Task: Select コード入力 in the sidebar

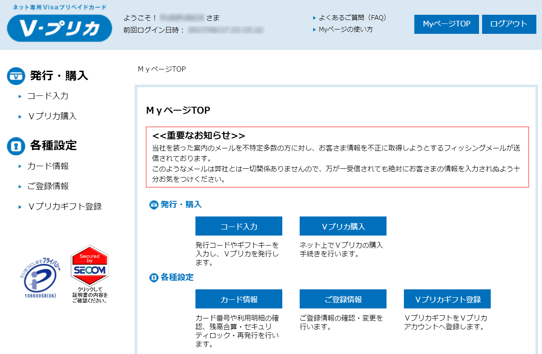Action: click(x=48, y=96)
